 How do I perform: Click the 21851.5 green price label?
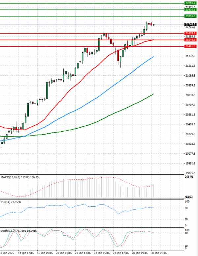(x=190, y=16)
